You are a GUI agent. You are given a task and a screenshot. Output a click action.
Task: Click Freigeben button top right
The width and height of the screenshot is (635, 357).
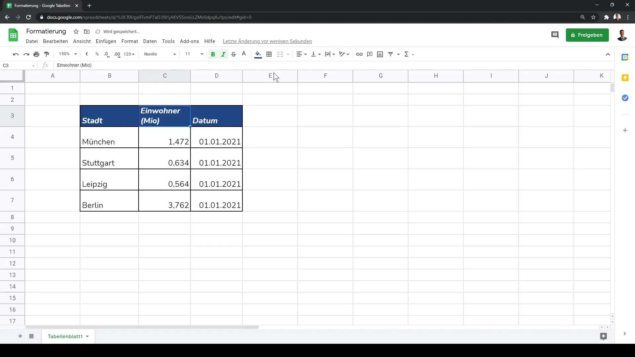[587, 35]
